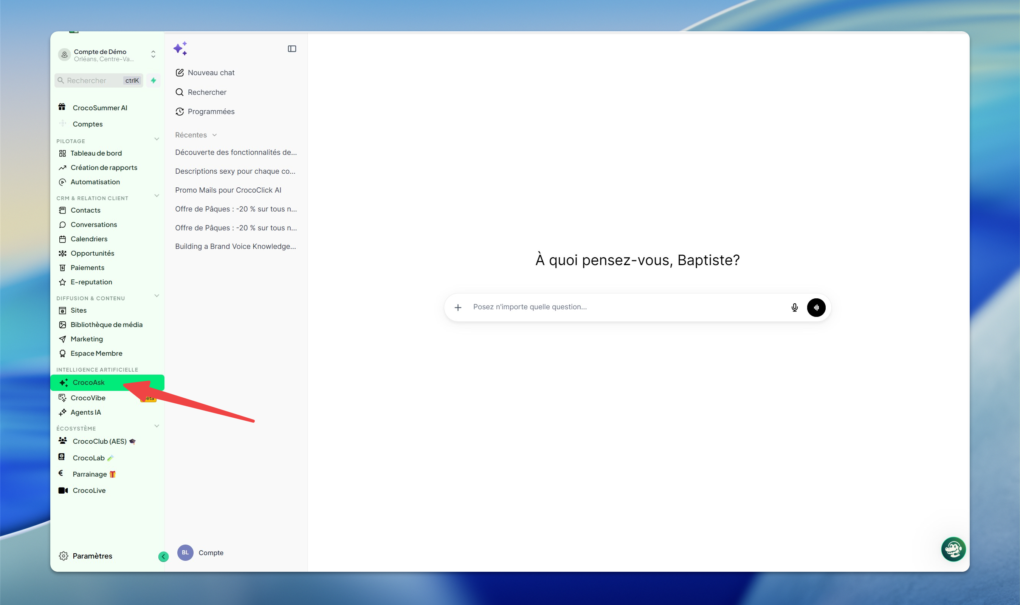Click the CrocoClub (AES) people icon

pos(62,441)
